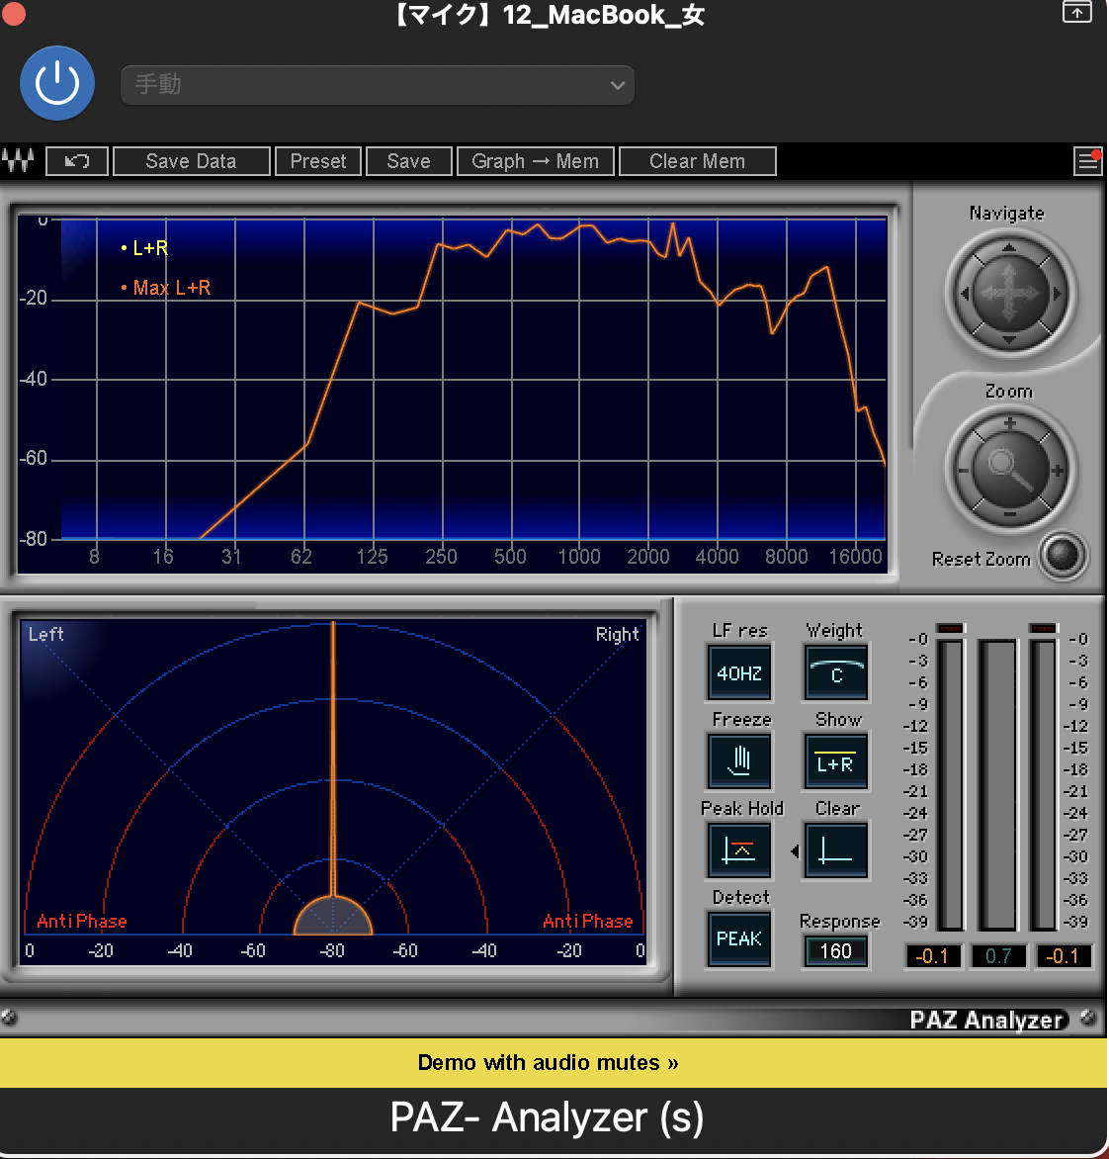Click the Save Data button

point(192,161)
